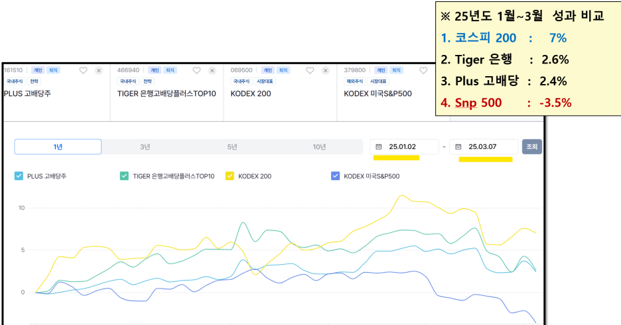Select the 5년 period tab

pyautogui.click(x=232, y=147)
